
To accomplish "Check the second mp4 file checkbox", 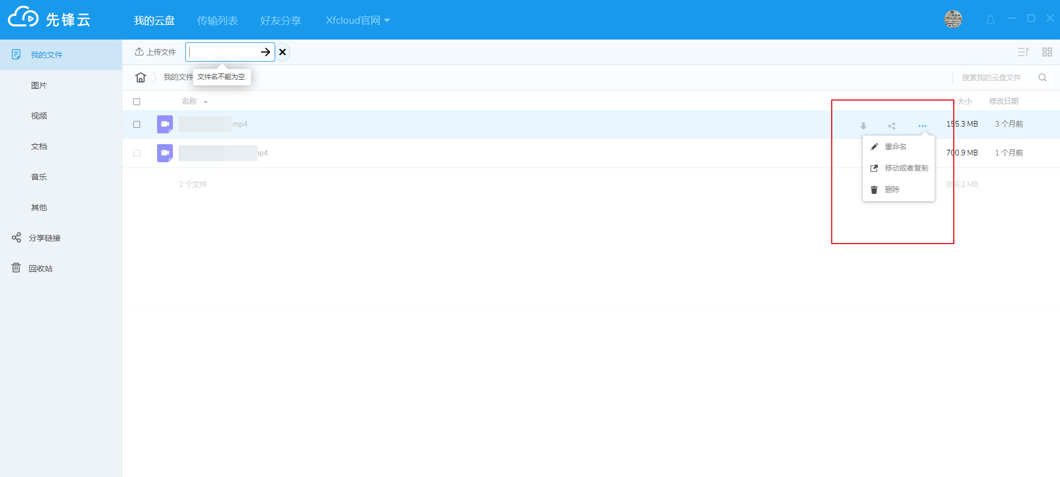I will tap(137, 153).
